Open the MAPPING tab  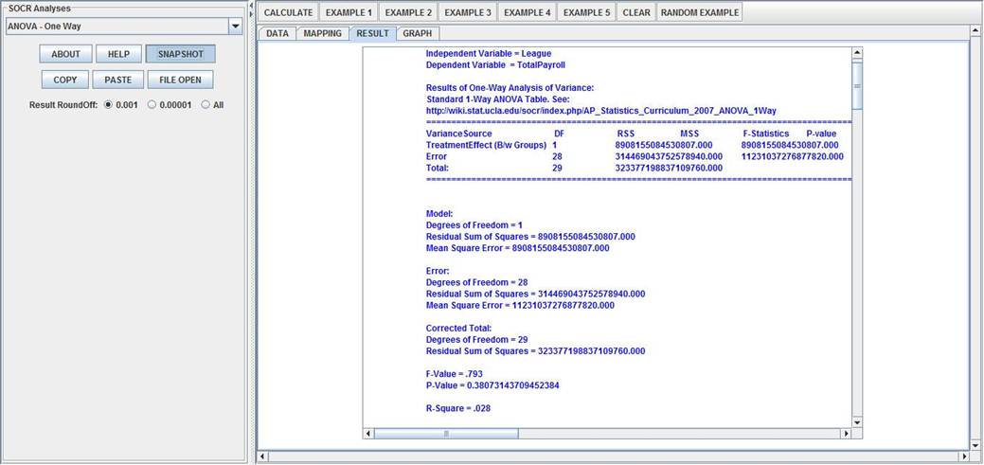pos(322,33)
